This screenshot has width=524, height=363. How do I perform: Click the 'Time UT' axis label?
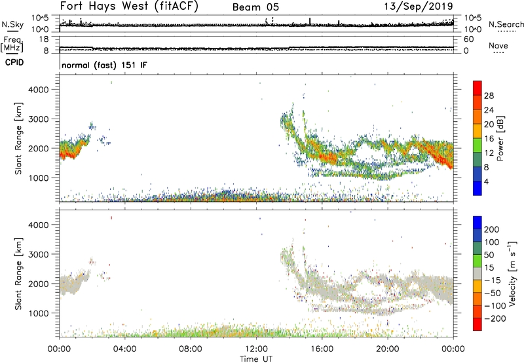[x=256, y=359]
